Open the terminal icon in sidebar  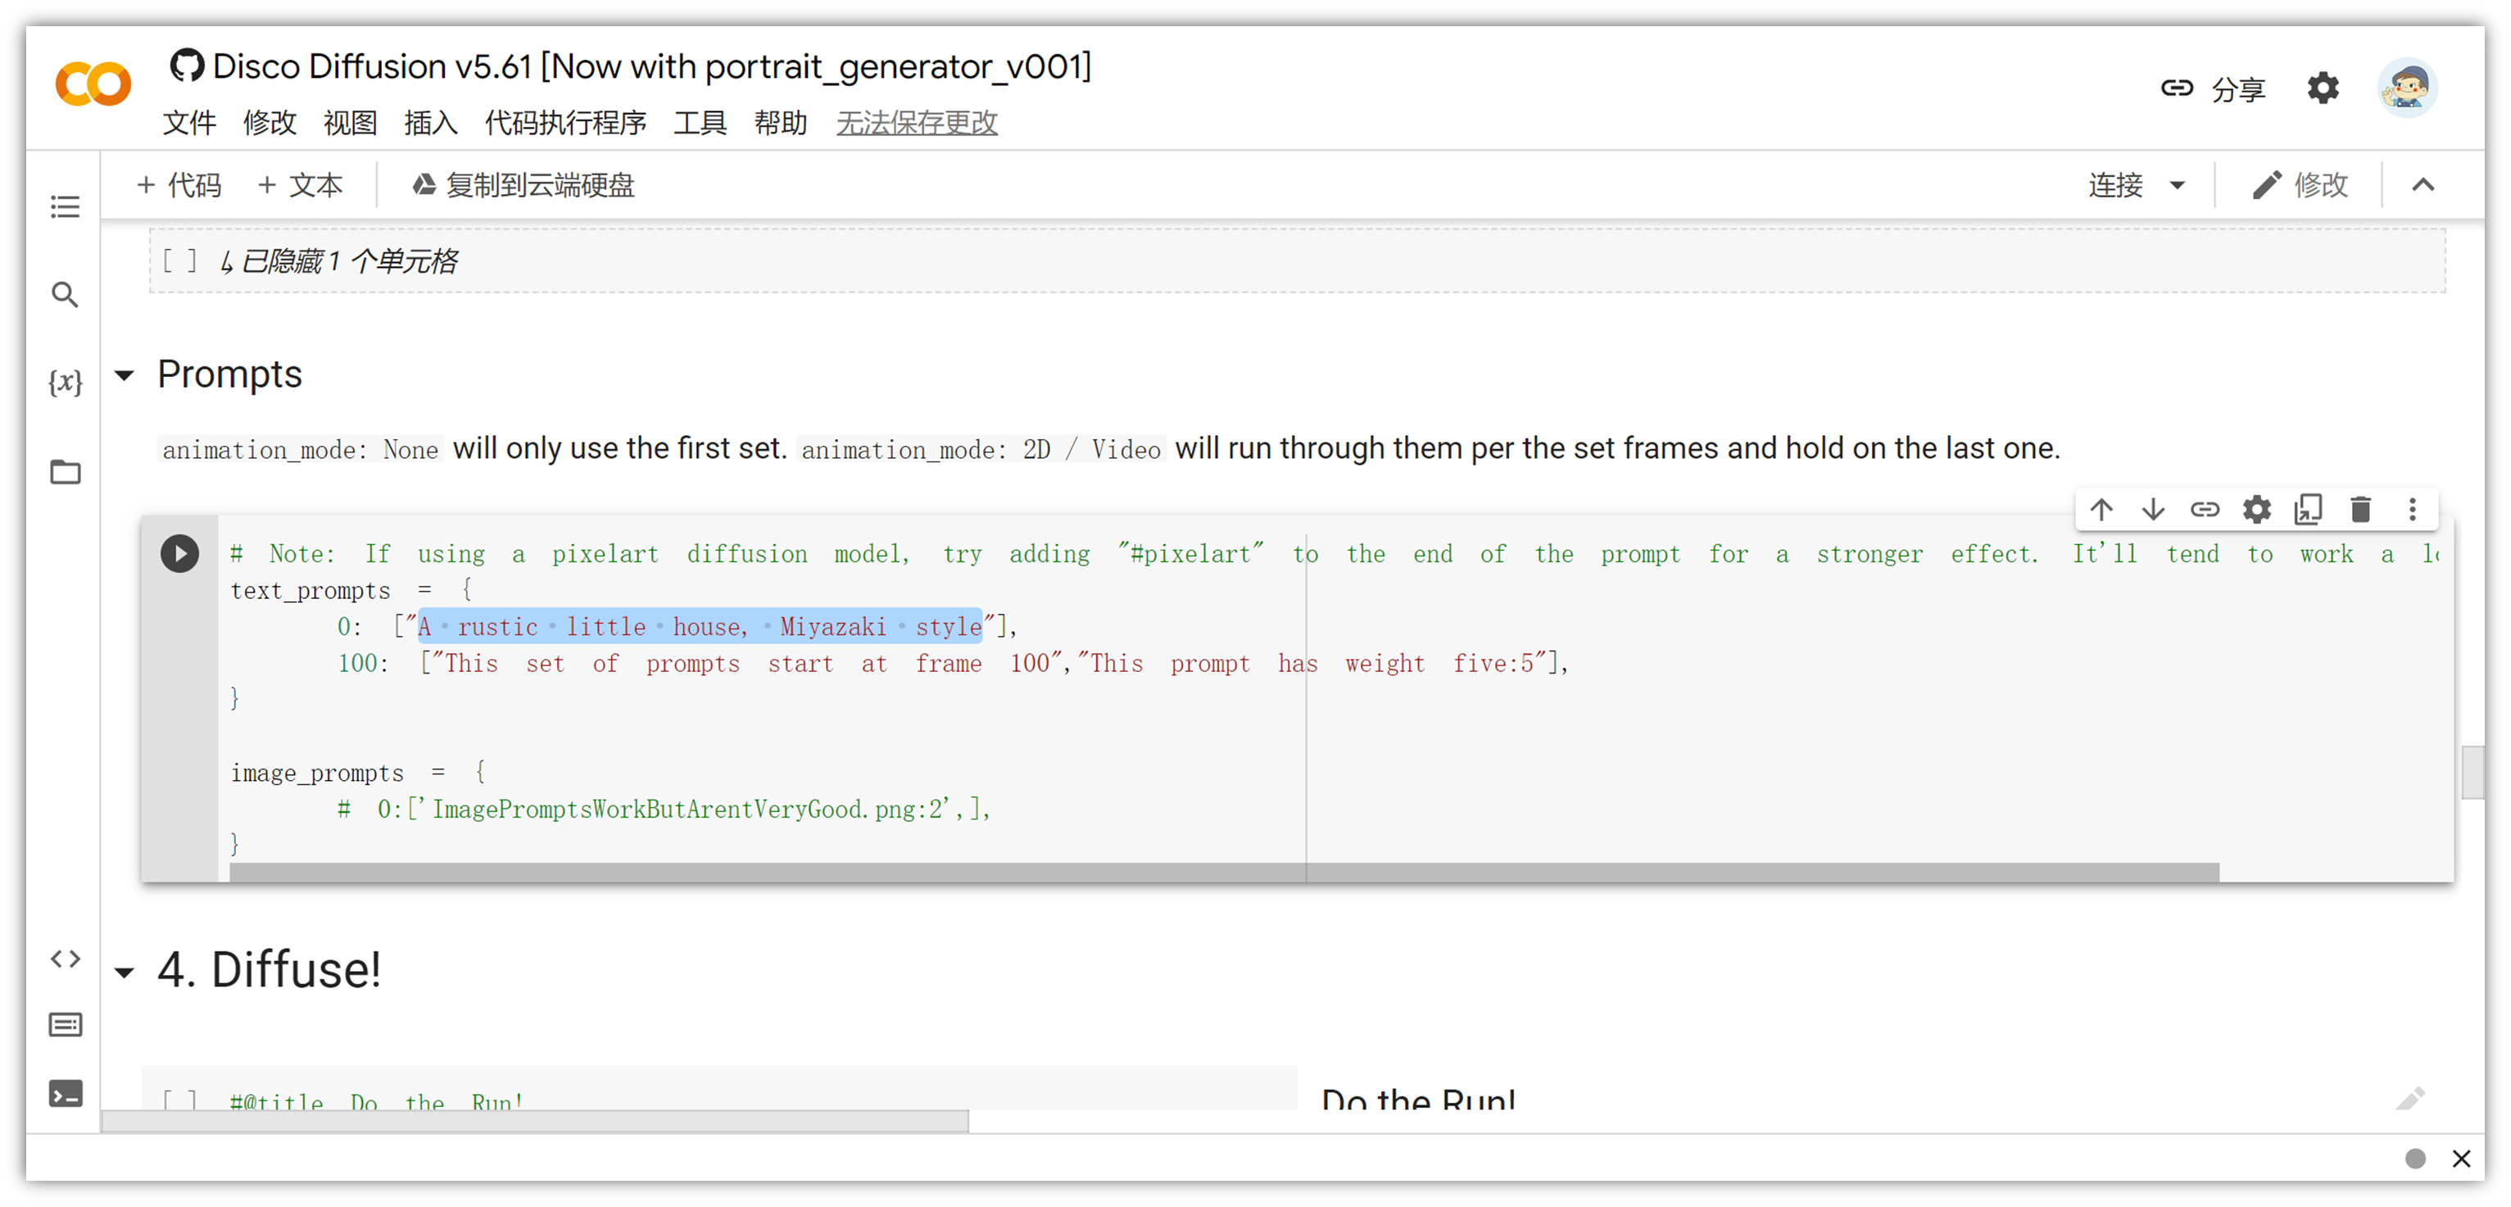pyautogui.click(x=66, y=1094)
